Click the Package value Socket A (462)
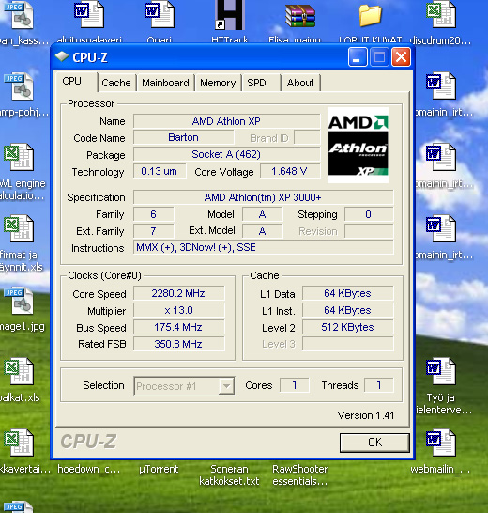The height and width of the screenshot is (513, 488). coord(226,154)
